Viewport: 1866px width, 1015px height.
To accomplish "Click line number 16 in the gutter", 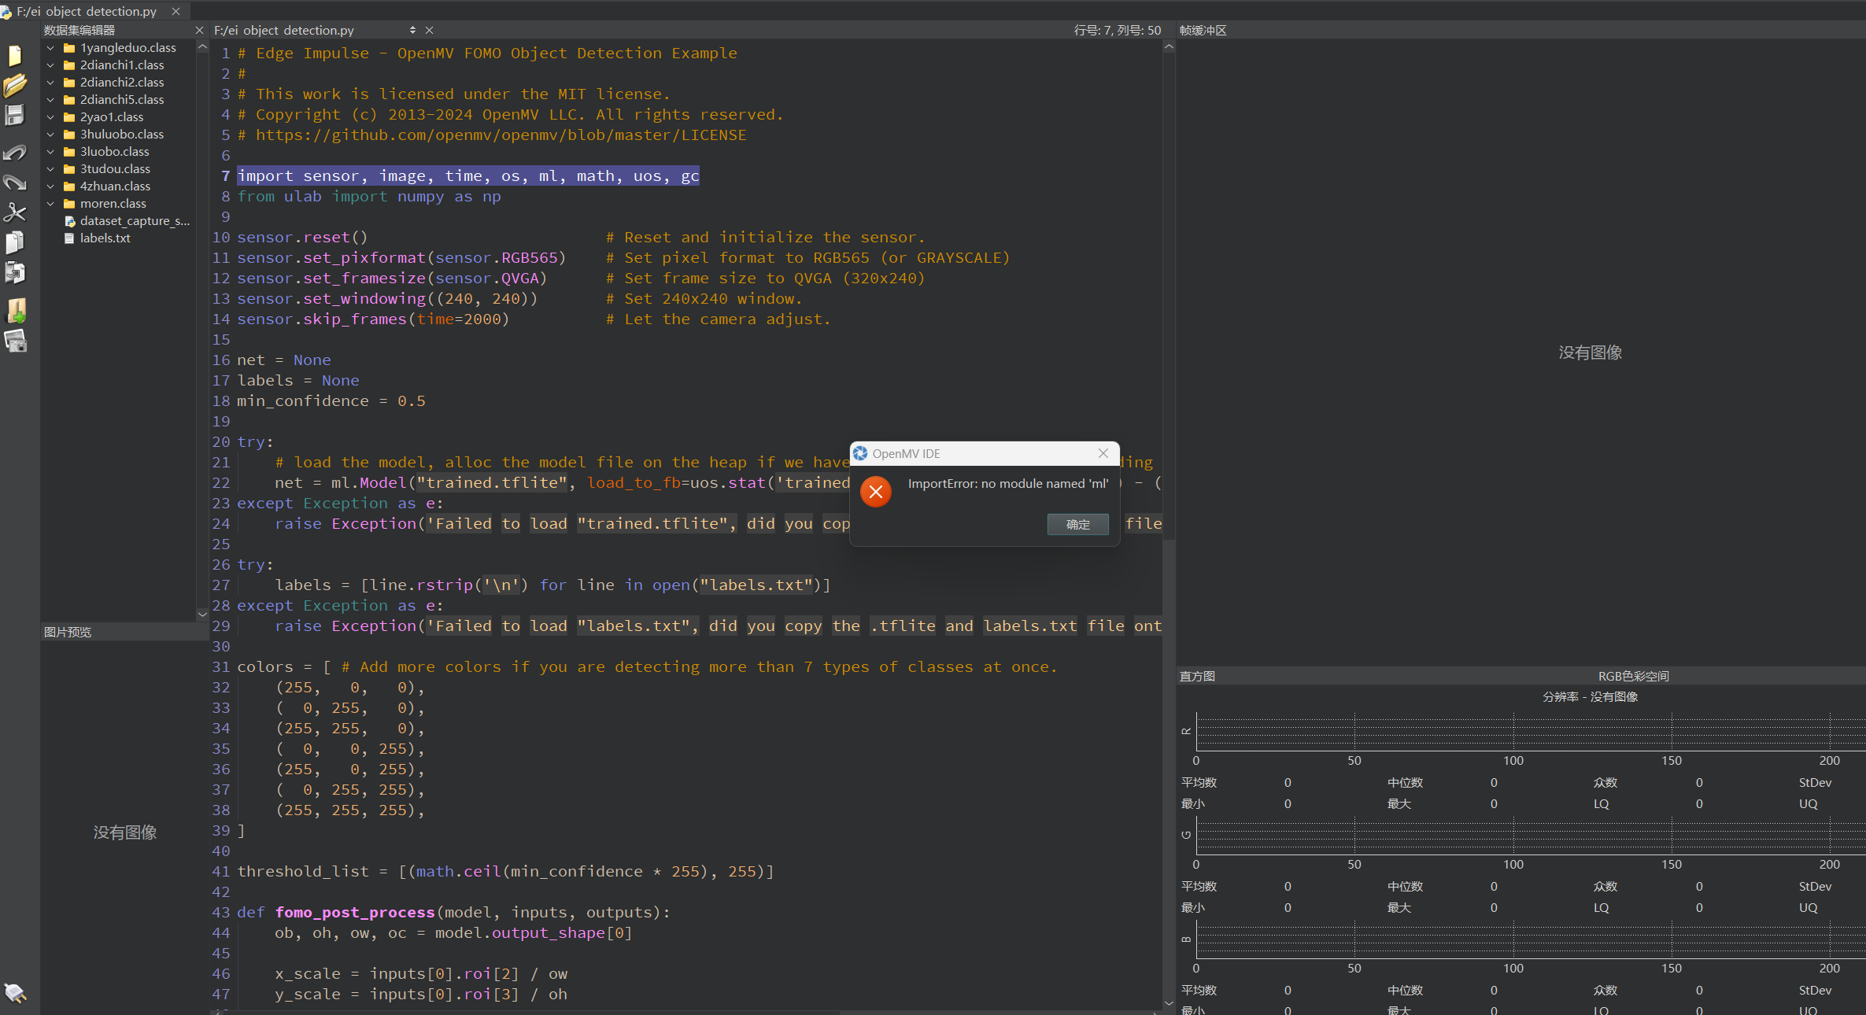I will click(221, 360).
